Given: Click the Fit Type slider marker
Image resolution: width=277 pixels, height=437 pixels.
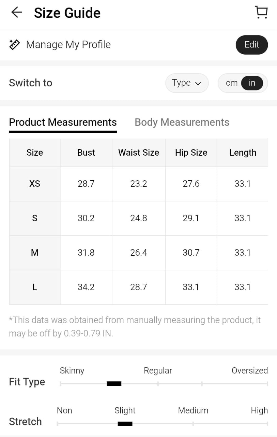Looking at the screenshot, I should (x=114, y=384).
